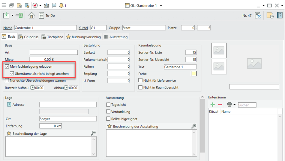Click magnifier beside Beschreibung der Ausstattung
The image size is (285, 161).
point(194,126)
